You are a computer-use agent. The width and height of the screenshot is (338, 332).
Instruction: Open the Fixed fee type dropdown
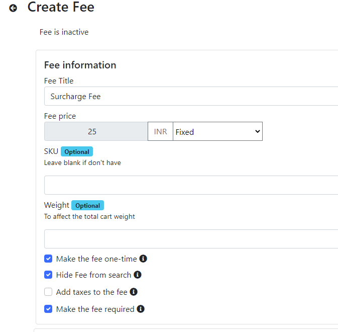218,131
